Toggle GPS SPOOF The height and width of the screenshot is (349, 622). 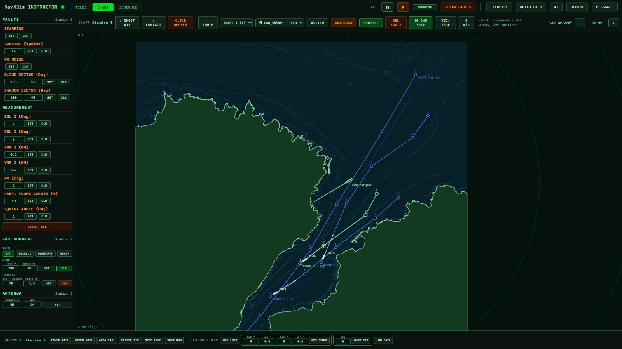click(x=320, y=340)
